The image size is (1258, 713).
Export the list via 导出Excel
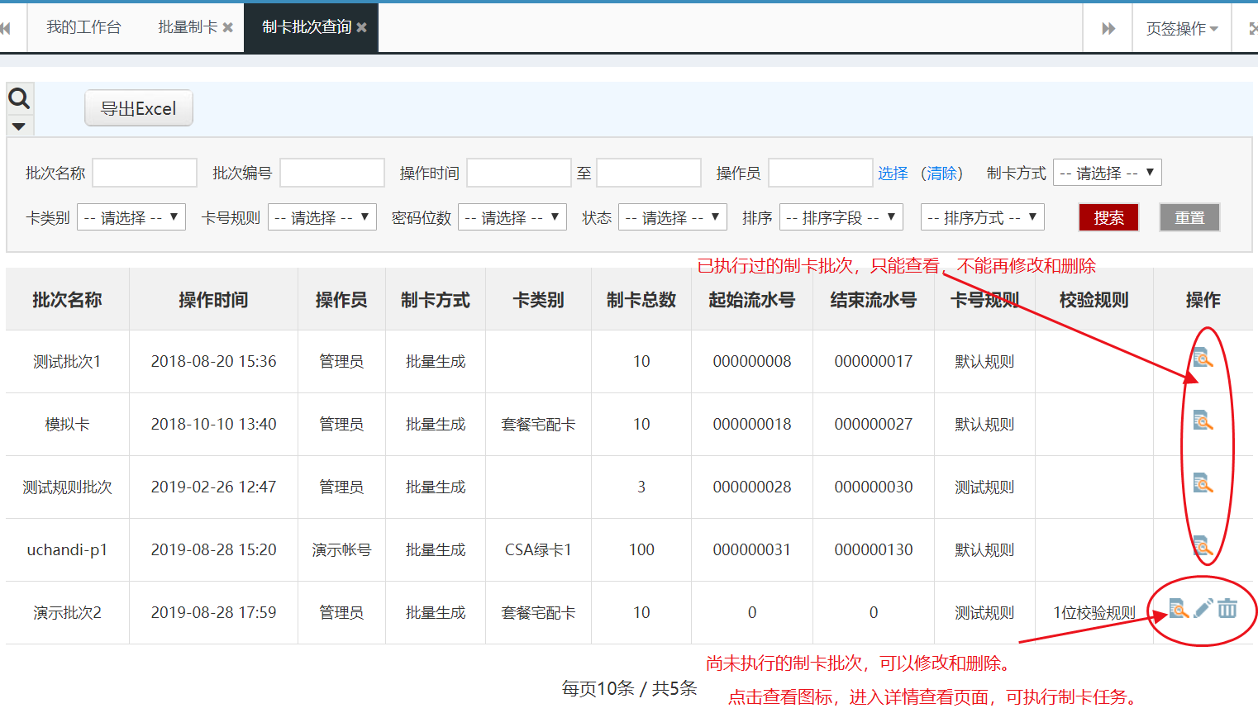click(x=139, y=108)
